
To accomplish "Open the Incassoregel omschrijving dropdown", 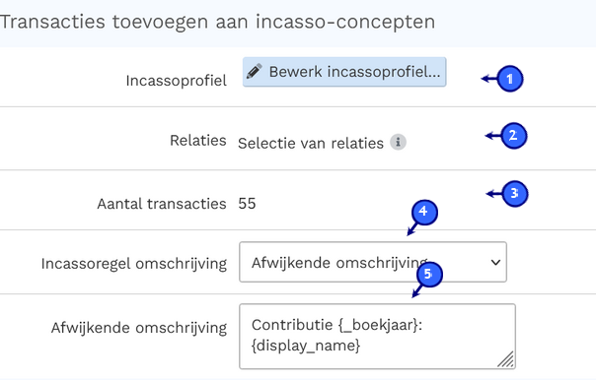I will pyautogui.click(x=373, y=262).
